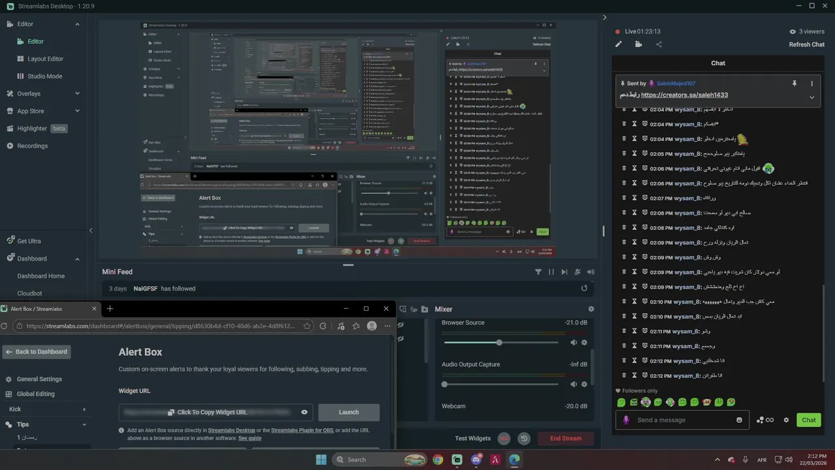This screenshot has width=835, height=470.
Task: Click the End Stream button
Action: point(566,439)
